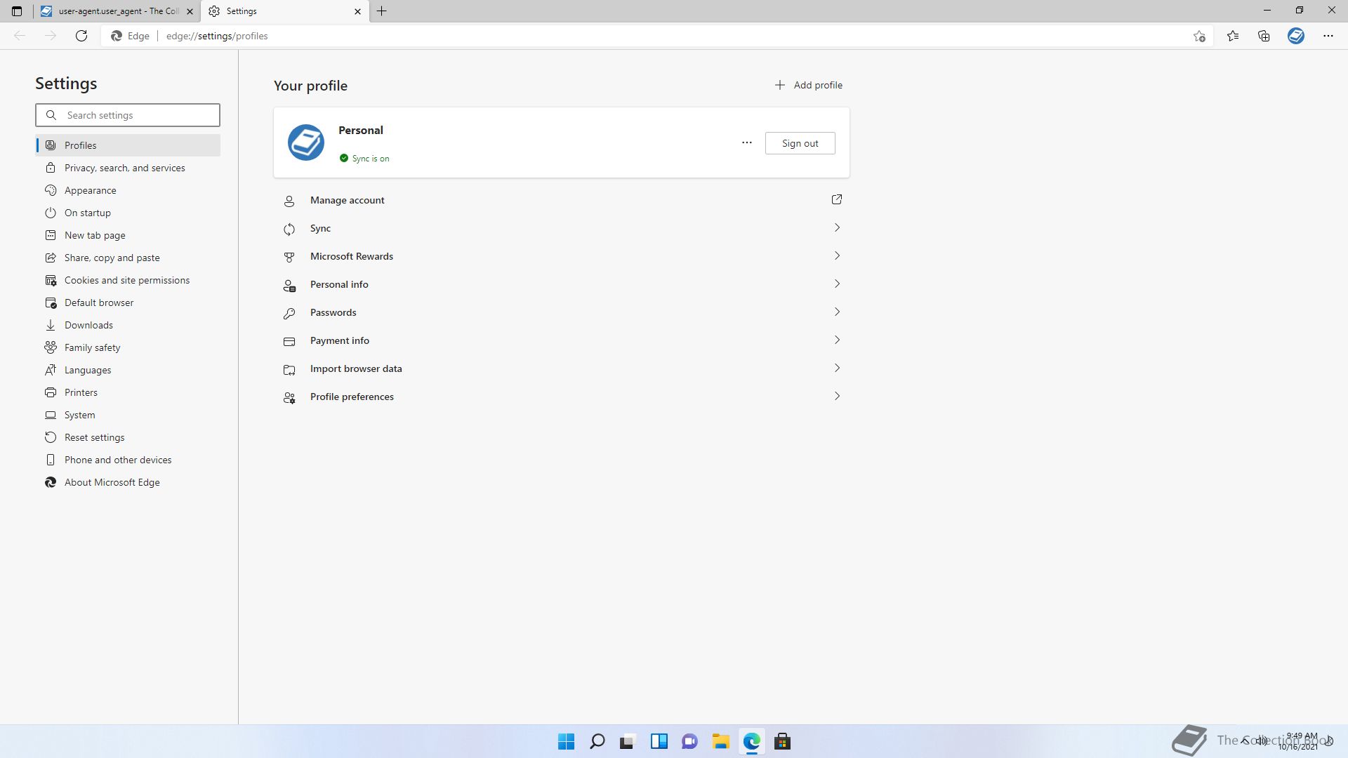Click the Profile preferences gear-people icon
This screenshot has height=758, width=1348.
point(289,398)
